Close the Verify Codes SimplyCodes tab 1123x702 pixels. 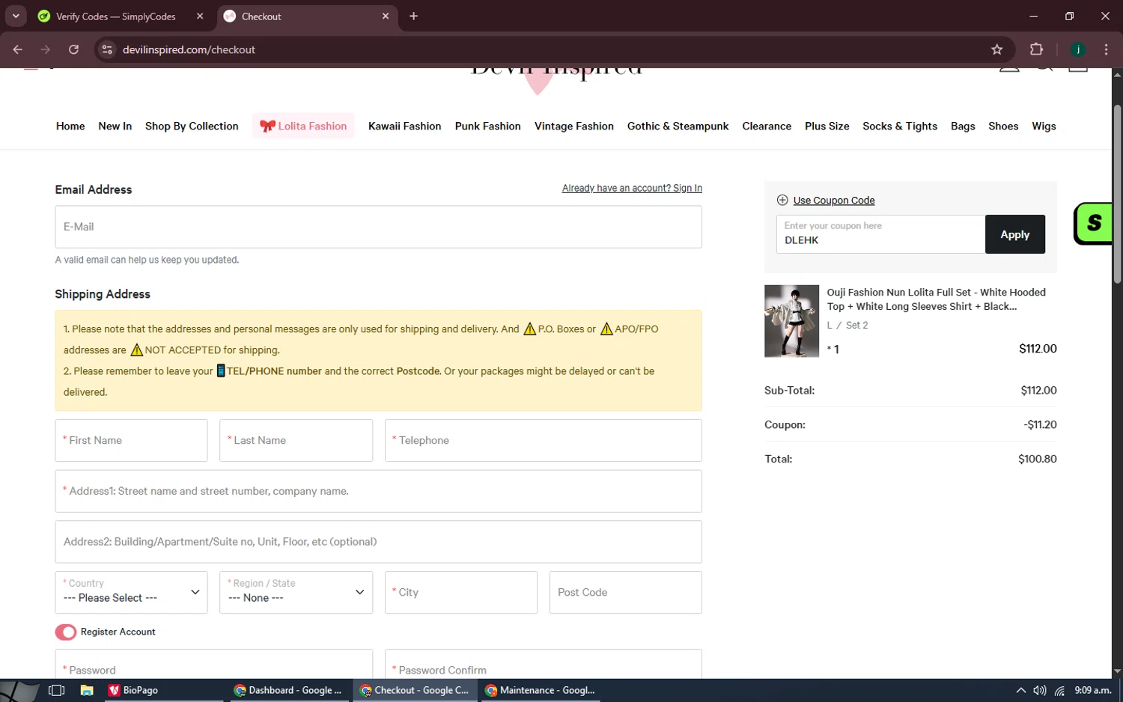[200, 16]
